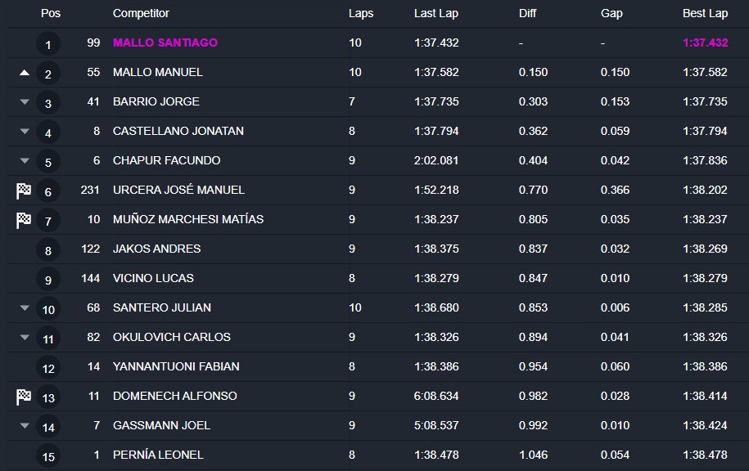
Task: Click the up arrow beside MALLO MANUEL's position
Action: point(25,73)
